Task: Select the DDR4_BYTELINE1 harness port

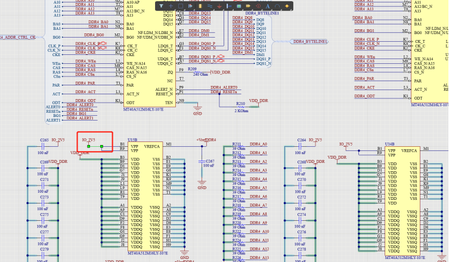Action: point(309,42)
